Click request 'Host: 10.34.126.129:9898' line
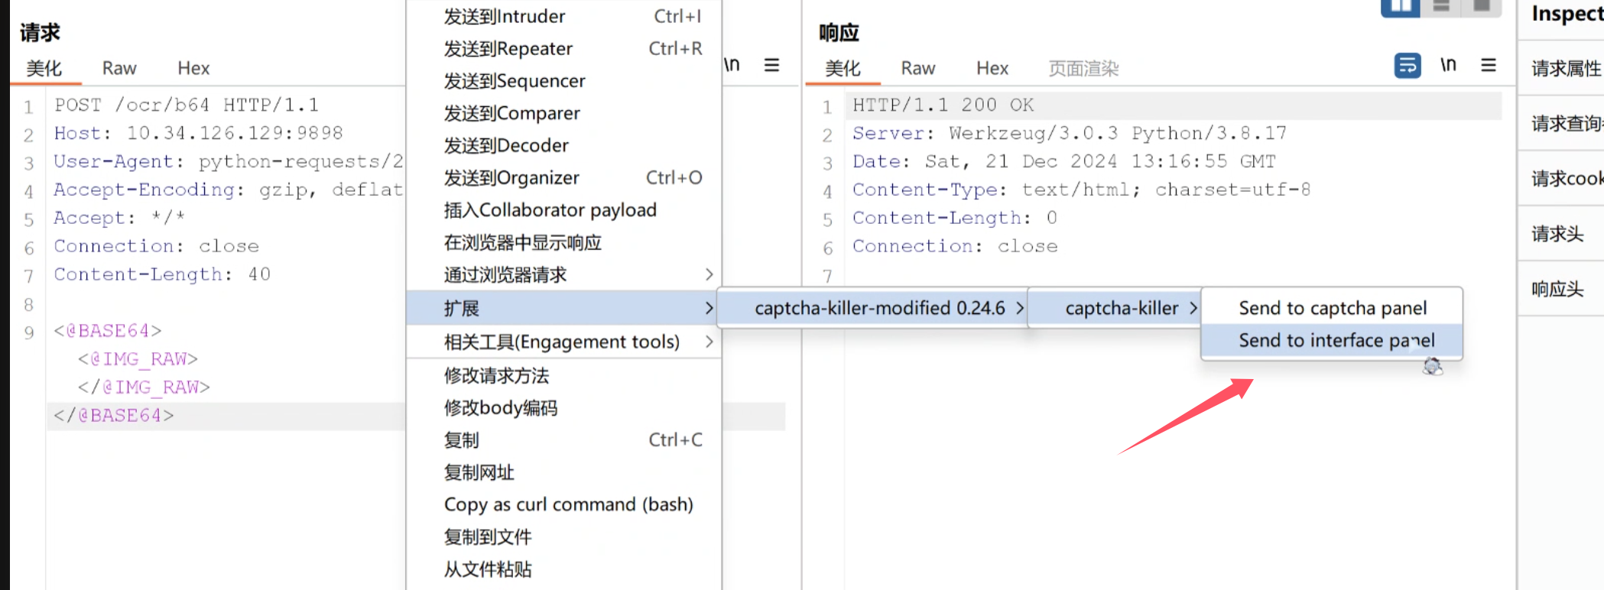1604x590 pixels. (198, 133)
